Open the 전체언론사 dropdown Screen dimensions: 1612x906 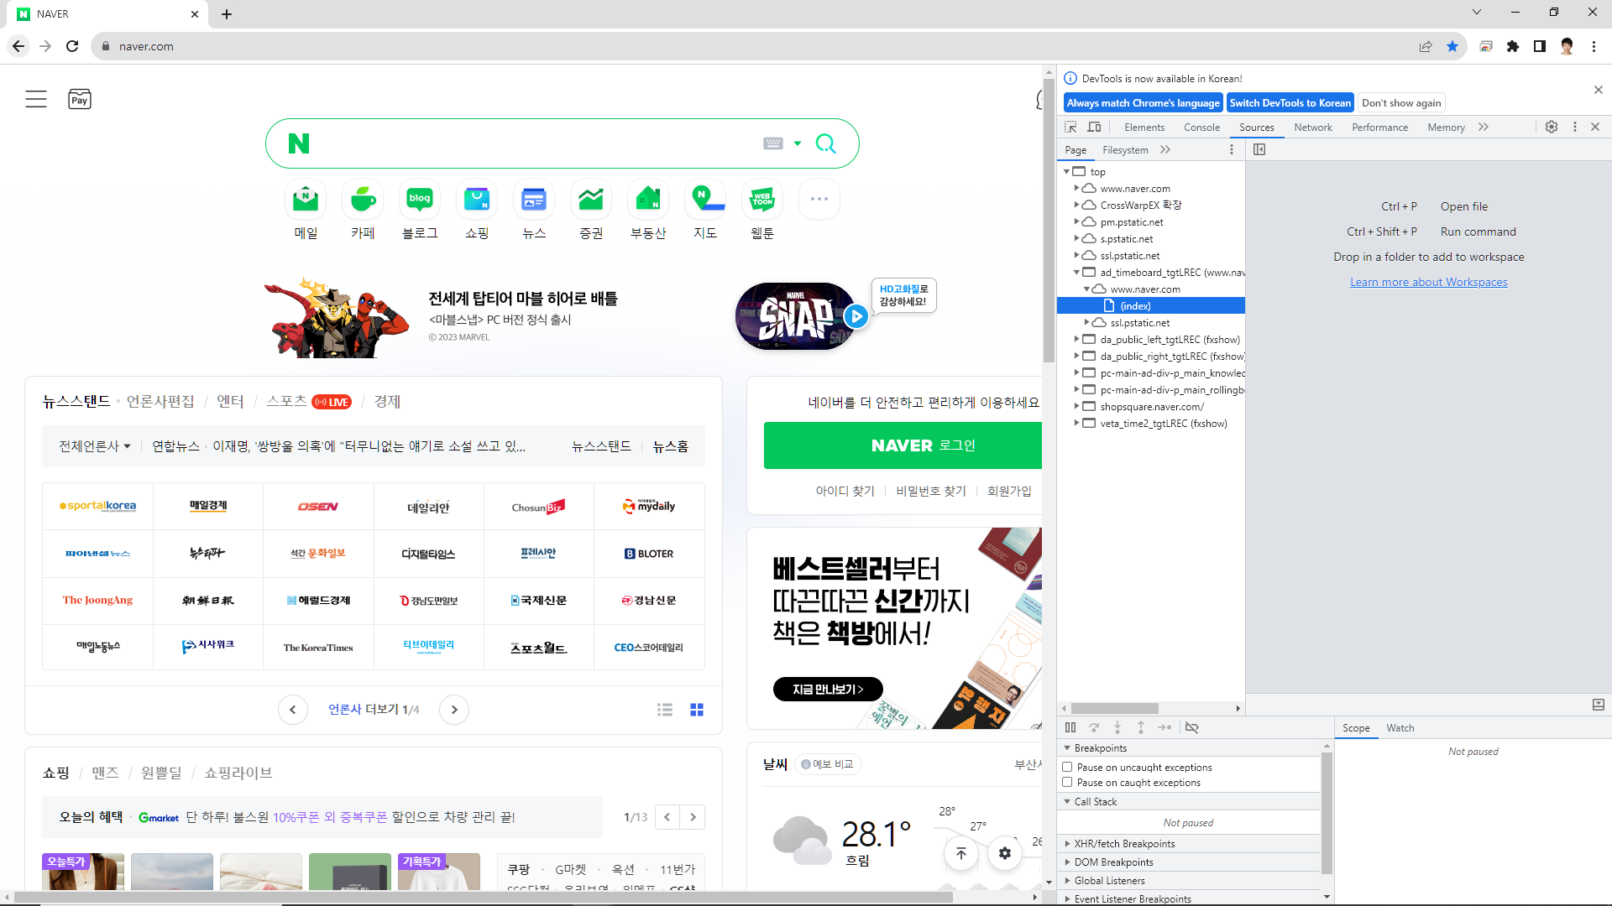click(94, 446)
